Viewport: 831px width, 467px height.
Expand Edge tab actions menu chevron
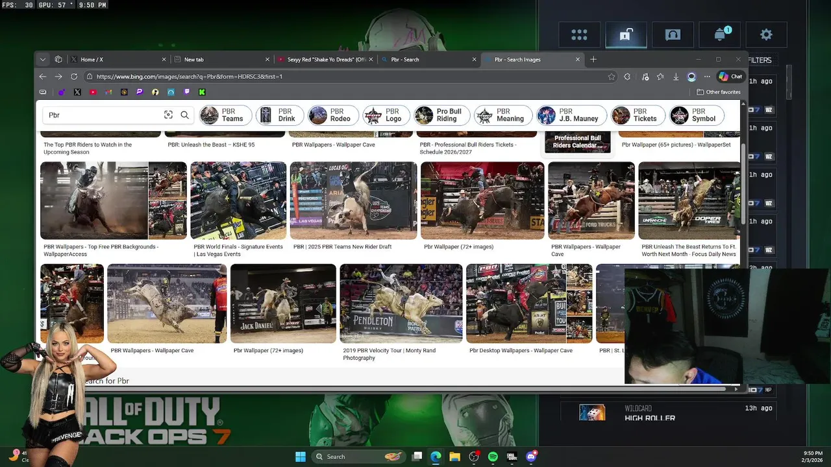pyautogui.click(x=43, y=59)
